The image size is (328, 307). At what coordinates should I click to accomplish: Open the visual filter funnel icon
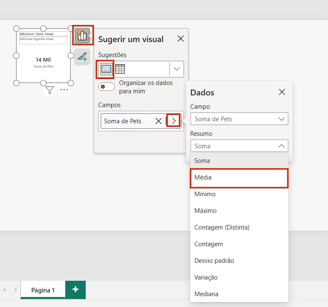tap(50, 90)
